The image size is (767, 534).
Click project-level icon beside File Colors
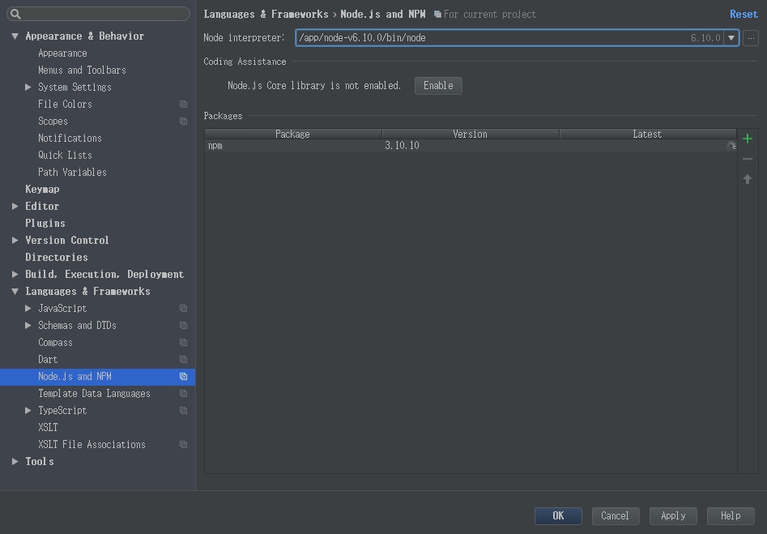(x=183, y=105)
